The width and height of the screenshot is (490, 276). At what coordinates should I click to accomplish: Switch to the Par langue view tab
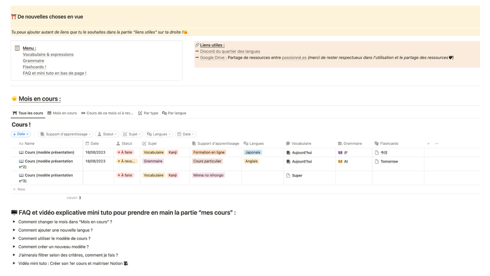coord(174,113)
